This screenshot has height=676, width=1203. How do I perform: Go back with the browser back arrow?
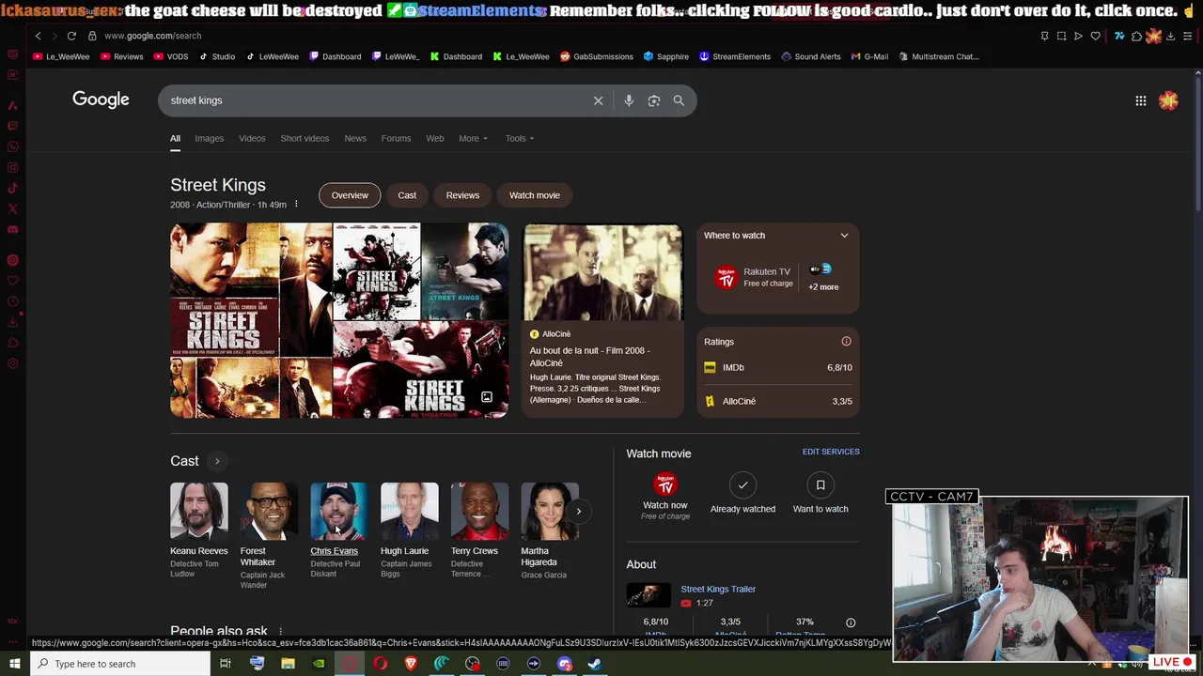pyautogui.click(x=38, y=36)
